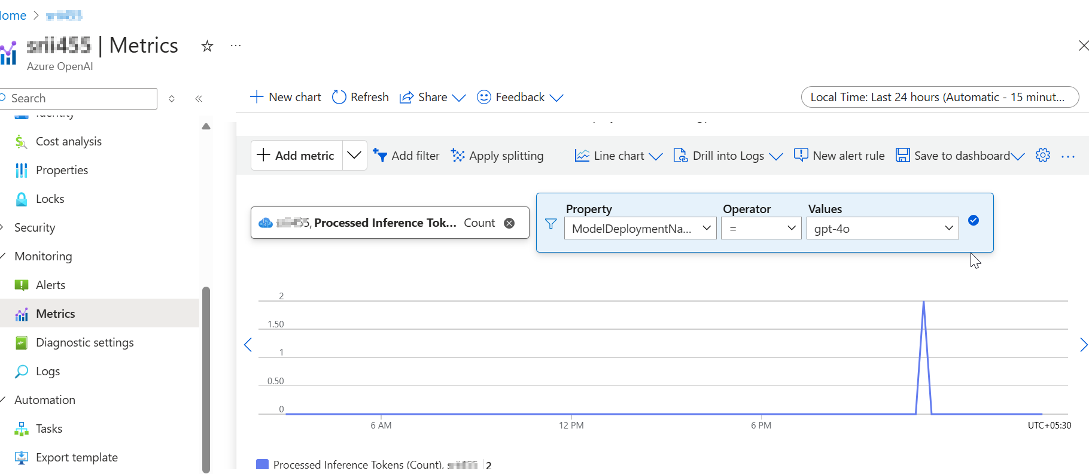Confirm filter with blue checkmark
The width and height of the screenshot is (1089, 474).
click(x=974, y=220)
